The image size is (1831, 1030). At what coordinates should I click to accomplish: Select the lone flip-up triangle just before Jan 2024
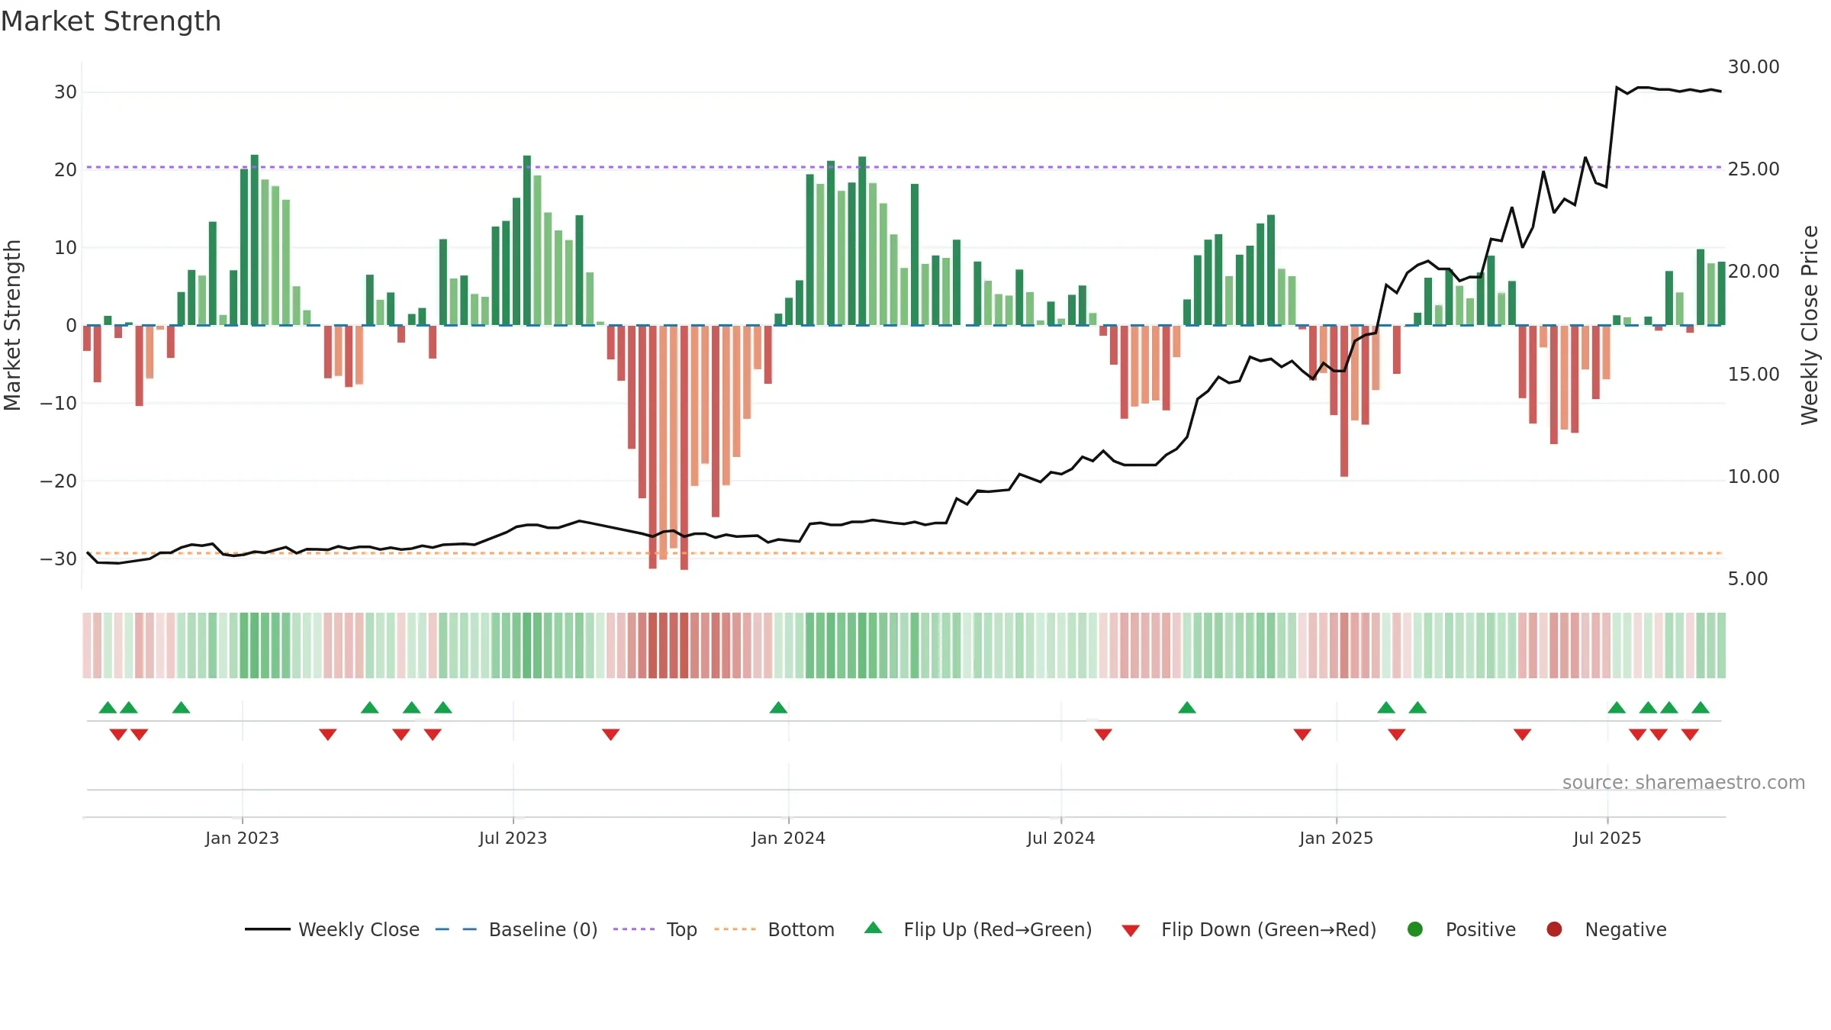pos(778,707)
